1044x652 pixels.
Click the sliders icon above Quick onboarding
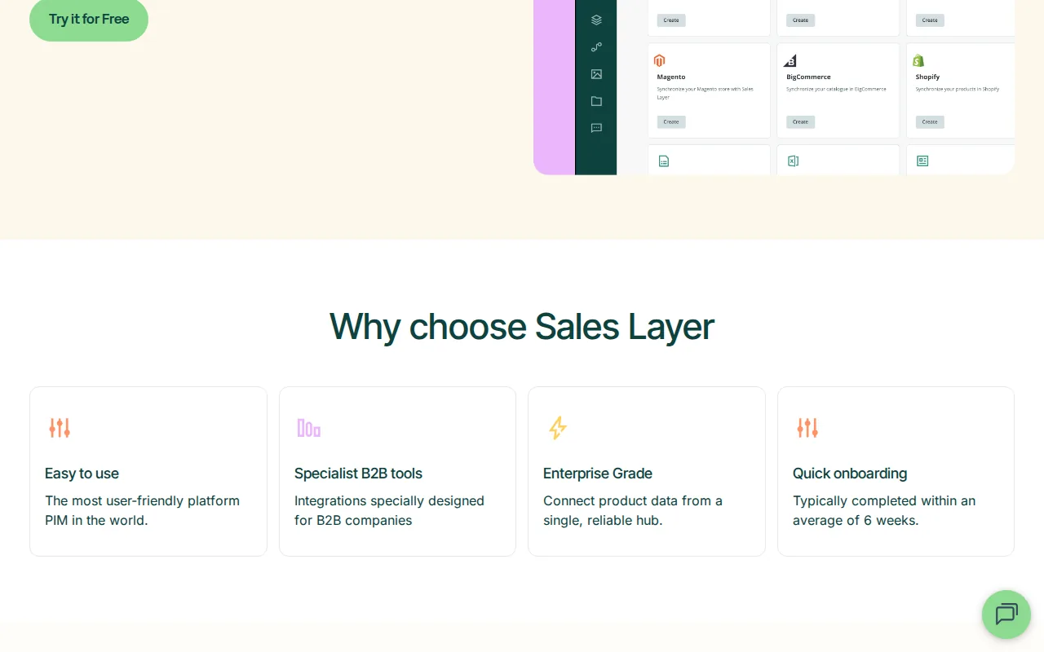807,428
